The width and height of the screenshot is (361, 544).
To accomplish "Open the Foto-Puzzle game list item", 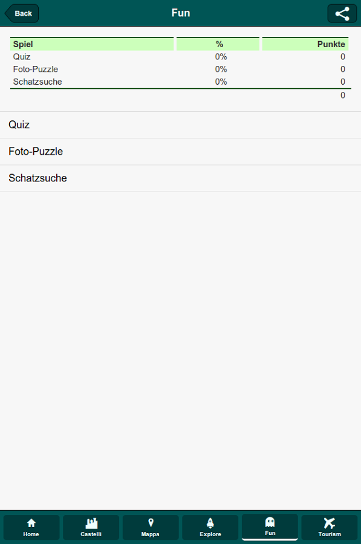I will coord(180,152).
